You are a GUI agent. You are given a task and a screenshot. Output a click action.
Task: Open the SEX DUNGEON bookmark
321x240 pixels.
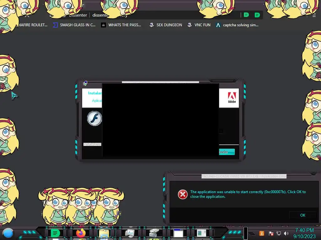pos(166,25)
